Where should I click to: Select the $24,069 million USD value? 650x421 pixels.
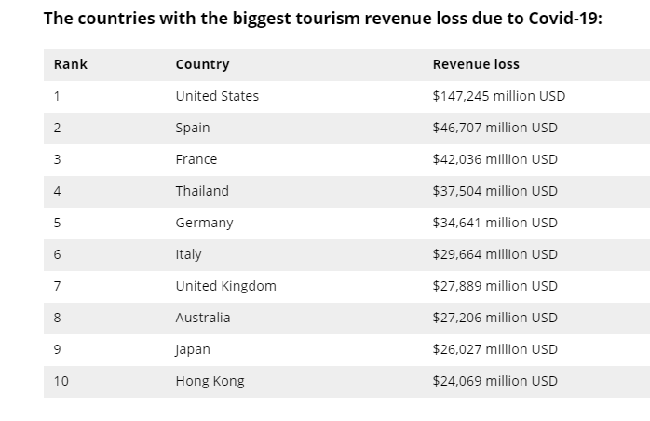click(494, 381)
